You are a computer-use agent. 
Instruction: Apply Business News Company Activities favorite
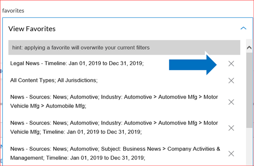tap(115, 153)
